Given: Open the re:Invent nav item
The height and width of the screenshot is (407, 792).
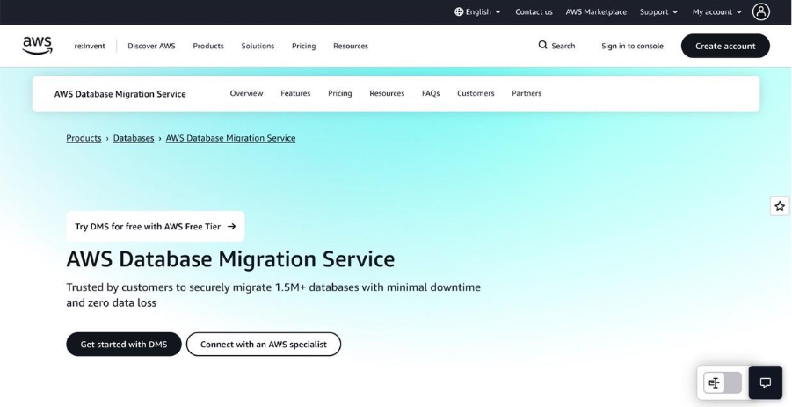Looking at the screenshot, I should (x=90, y=46).
